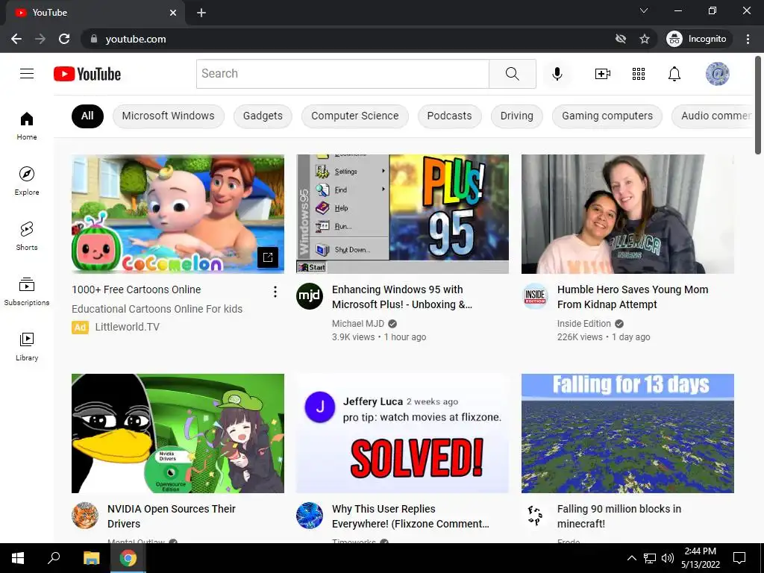Click the Littleworld.TV advertiser link
The width and height of the screenshot is (764, 573).
click(x=127, y=327)
